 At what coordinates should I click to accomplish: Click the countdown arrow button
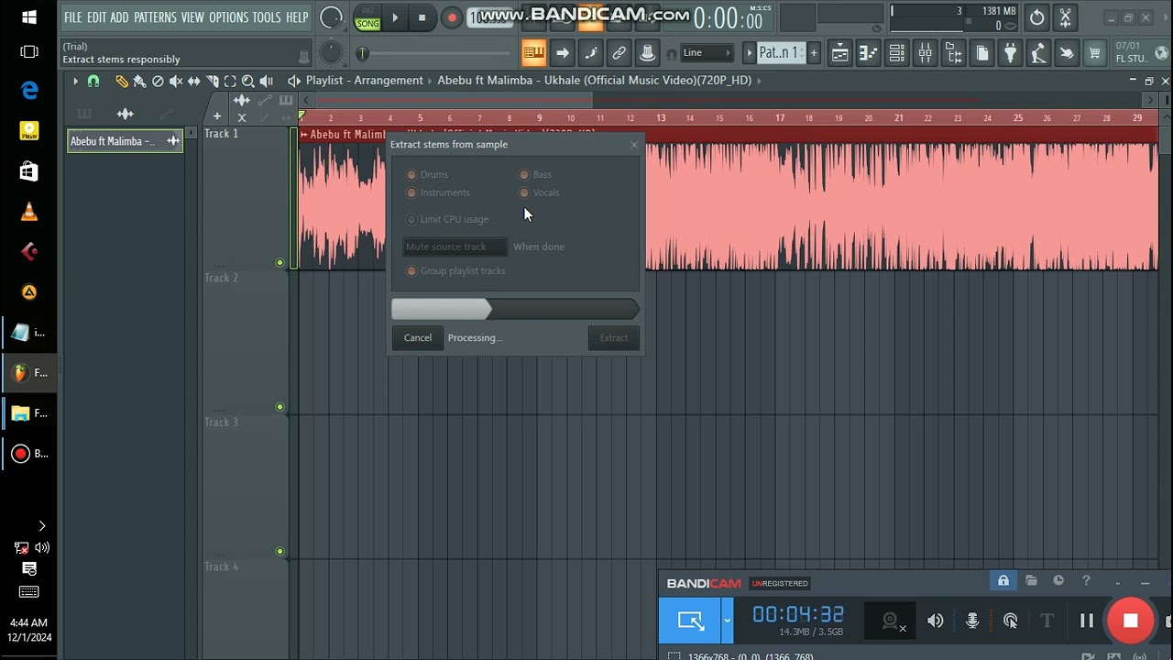click(x=562, y=53)
